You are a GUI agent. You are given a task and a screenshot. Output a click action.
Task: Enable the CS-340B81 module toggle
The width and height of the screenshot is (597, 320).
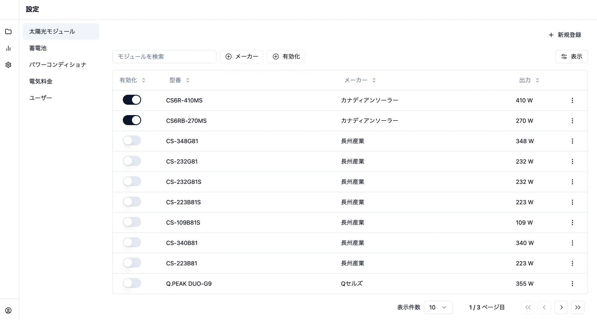coord(132,242)
